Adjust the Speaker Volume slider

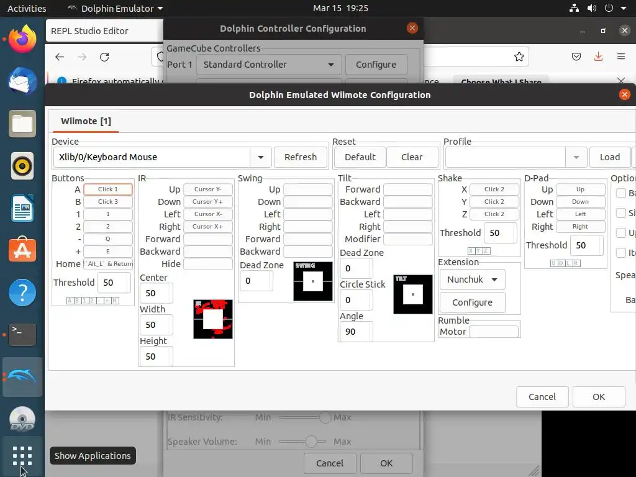point(302,442)
